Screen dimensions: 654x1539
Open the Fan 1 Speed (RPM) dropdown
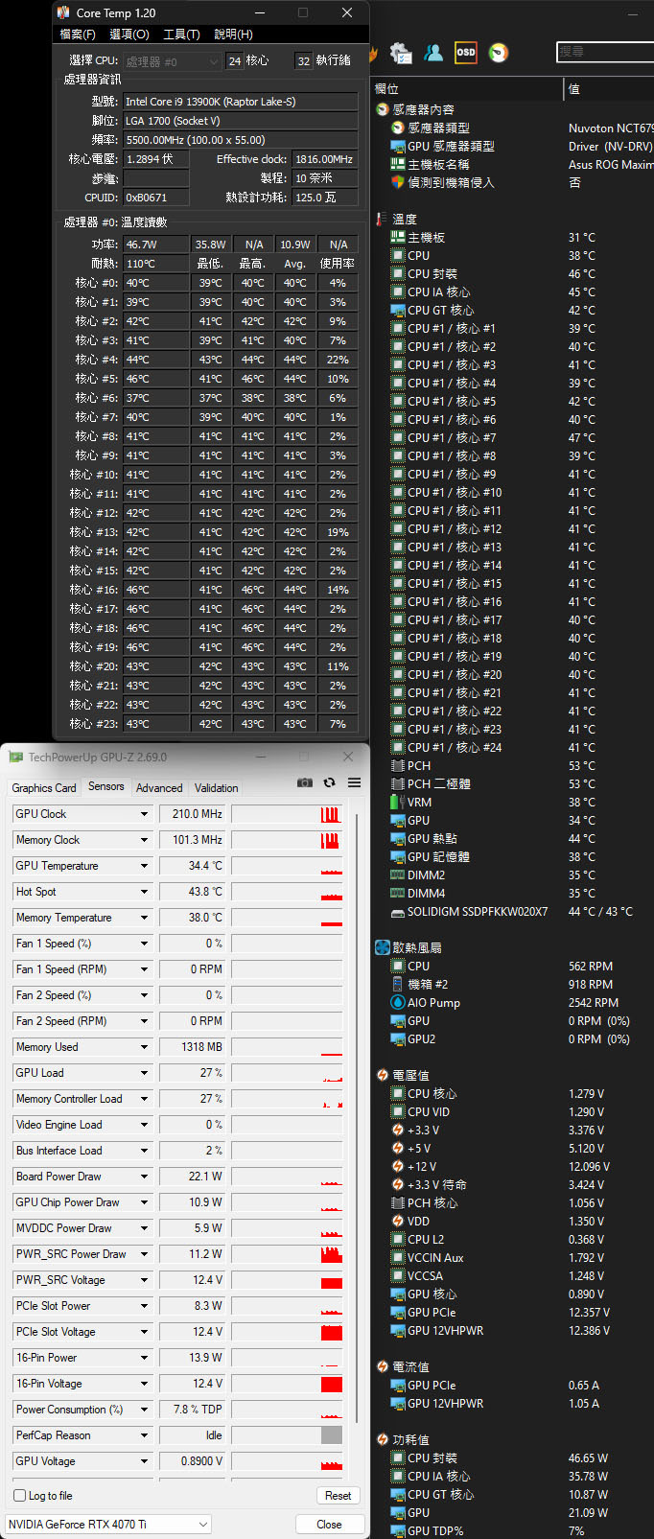tap(144, 969)
